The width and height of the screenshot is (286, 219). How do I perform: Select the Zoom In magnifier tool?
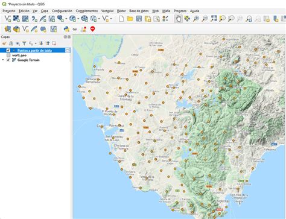tap(196, 19)
